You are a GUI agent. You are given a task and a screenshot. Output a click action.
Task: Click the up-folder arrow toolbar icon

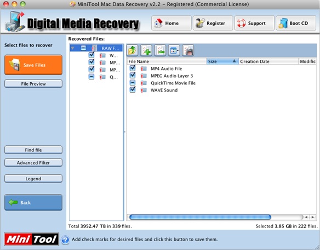[x=132, y=50]
